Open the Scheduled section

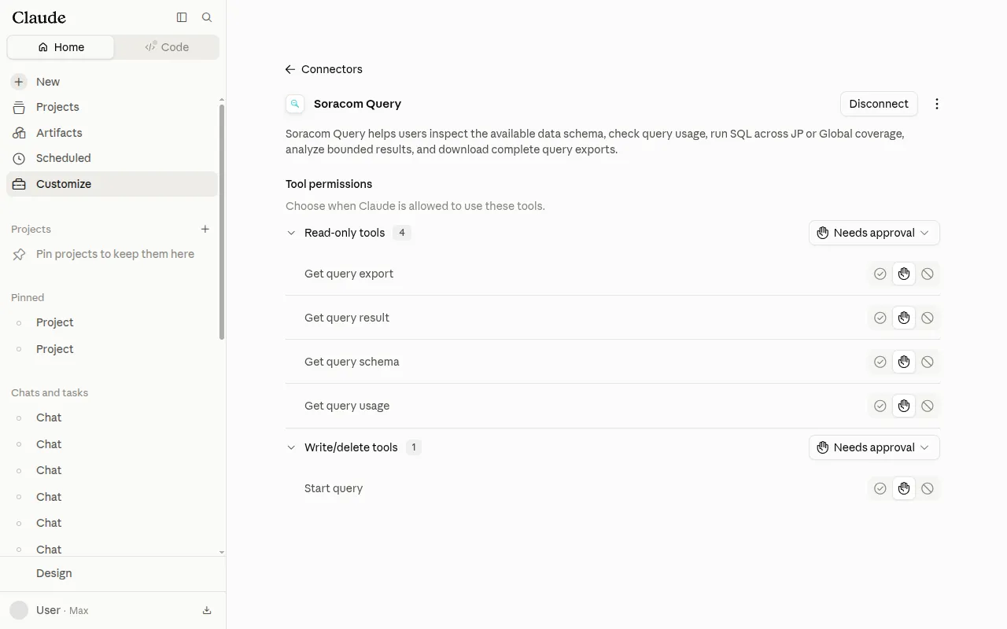(113, 158)
